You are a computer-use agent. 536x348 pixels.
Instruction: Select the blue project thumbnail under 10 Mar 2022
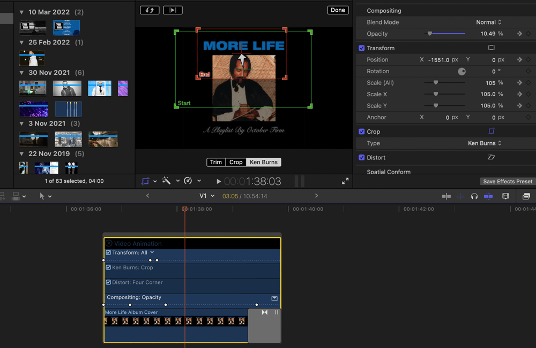pyautogui.click(x=66, y=28)
